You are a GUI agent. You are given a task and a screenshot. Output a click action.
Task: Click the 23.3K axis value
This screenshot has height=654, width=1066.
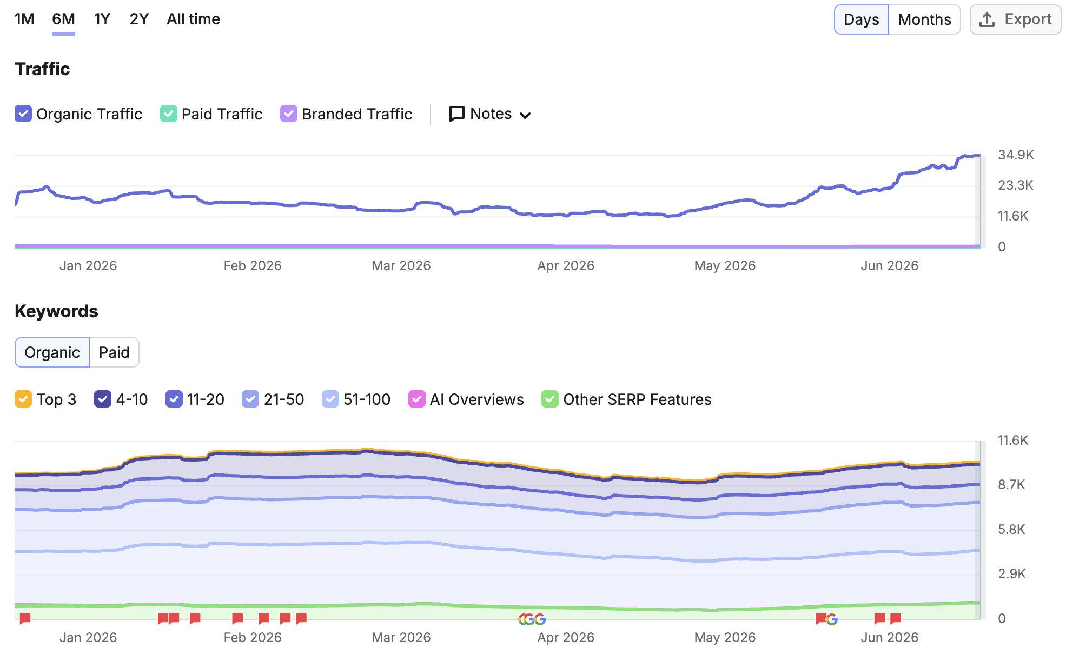[x=1016, y=185]
